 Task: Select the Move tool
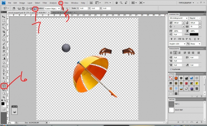(3, 17)
